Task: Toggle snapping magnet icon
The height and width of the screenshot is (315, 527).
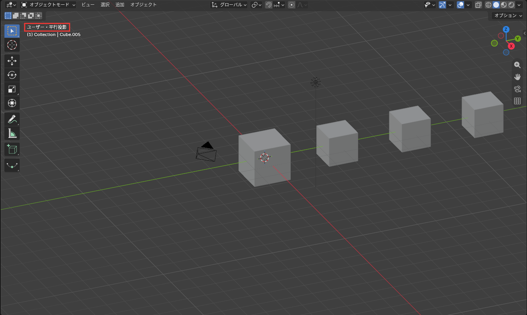Action: click(x=269, y=5)
